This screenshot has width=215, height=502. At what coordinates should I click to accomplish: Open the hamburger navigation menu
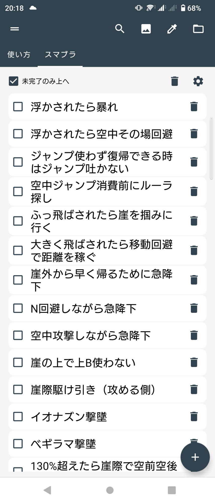point(15,29)
